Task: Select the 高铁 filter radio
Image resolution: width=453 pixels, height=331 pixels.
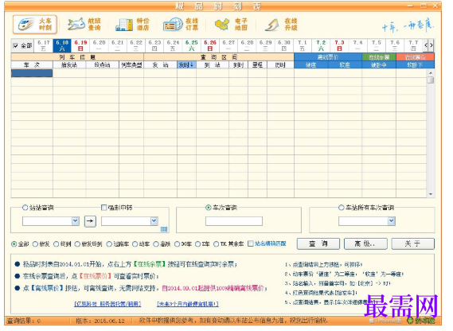Action: coord(156,244)
